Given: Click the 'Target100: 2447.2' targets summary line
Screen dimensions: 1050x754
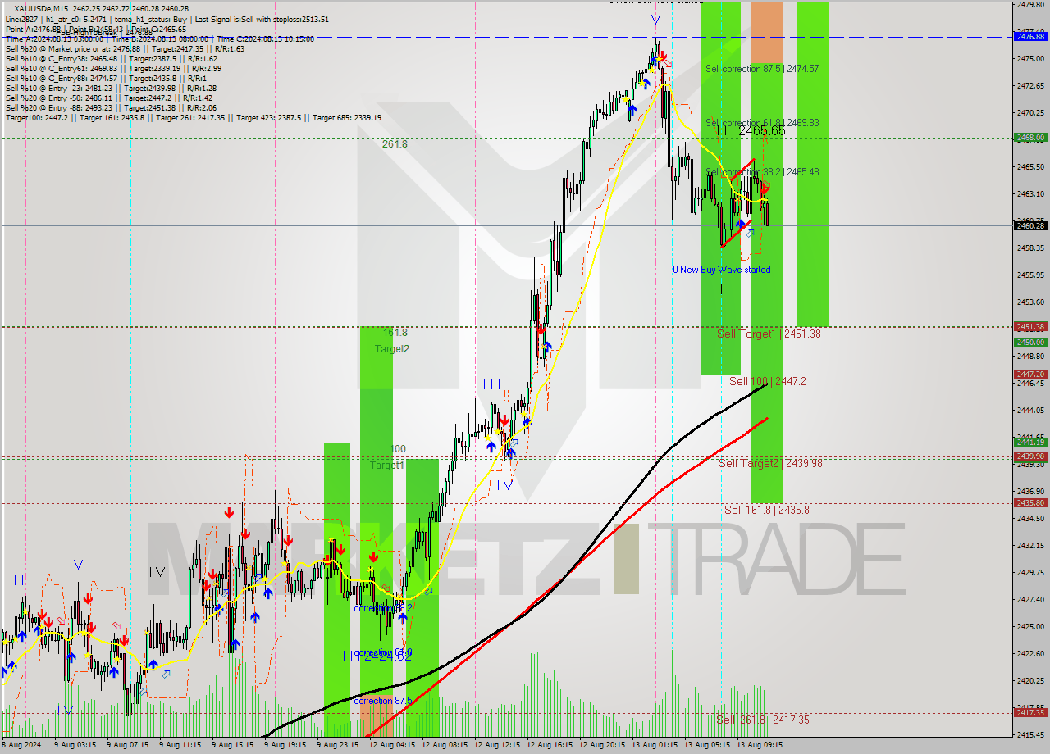Looking at the screenshot, I should coord(193,117).
